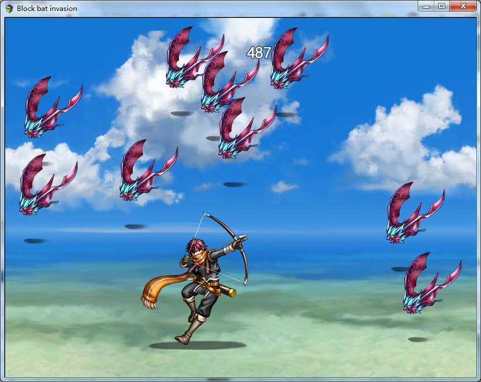The width and height of the screenshot is (481, 382).
Task: Target the lower bat at the left edge
Action: 49,184
